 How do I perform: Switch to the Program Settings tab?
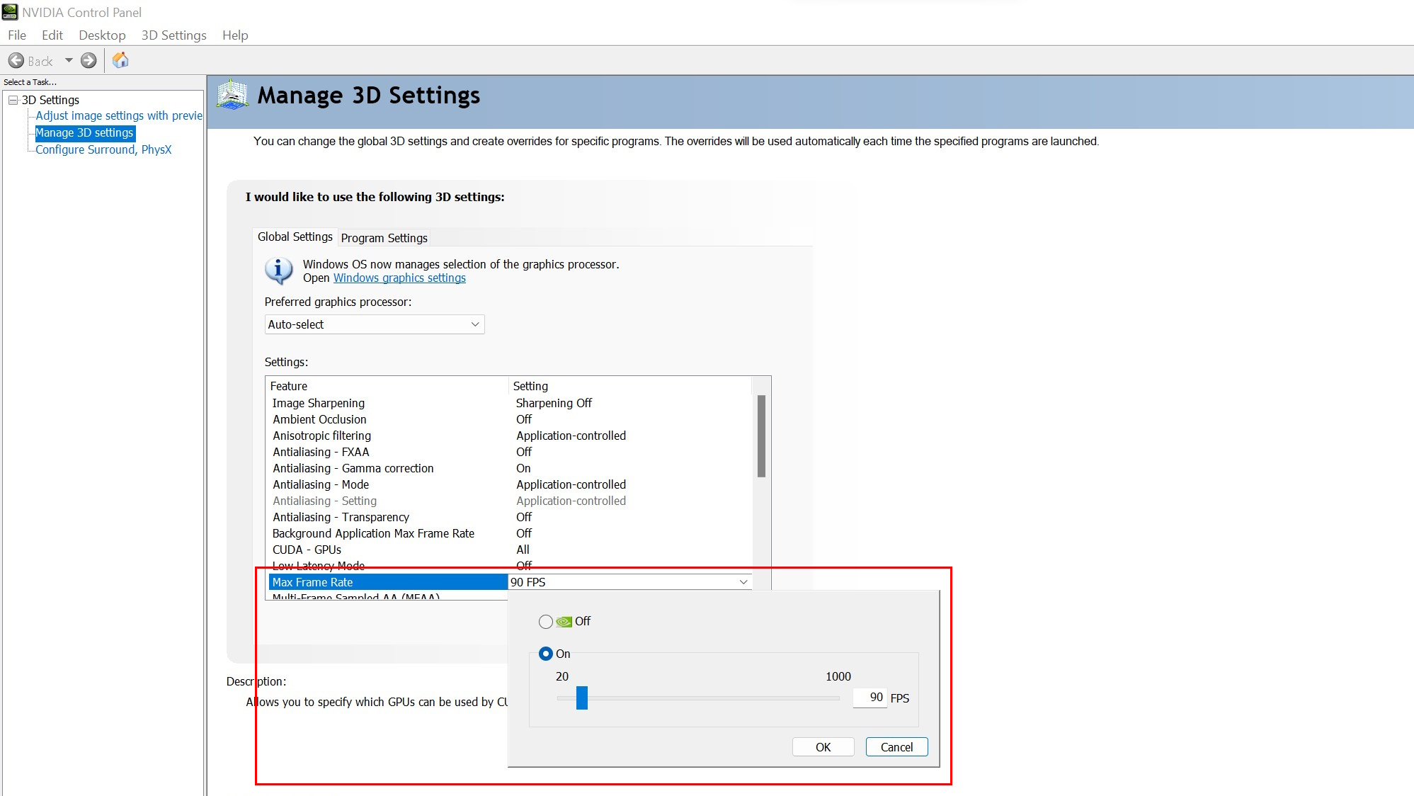tap(384, 238)
